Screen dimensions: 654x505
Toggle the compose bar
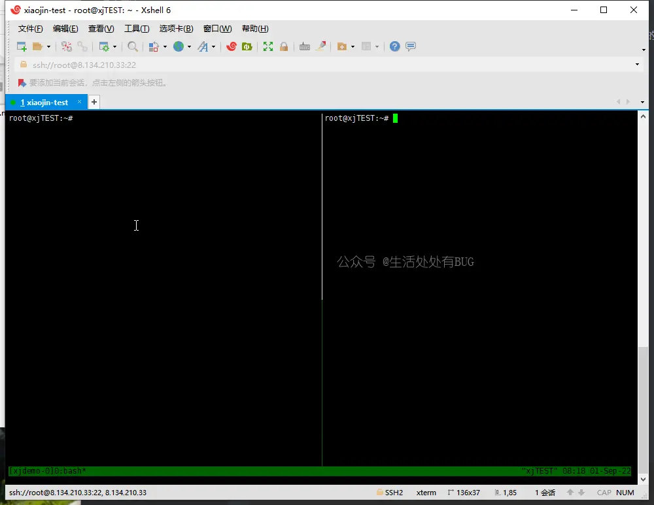(x=411, y=46)
